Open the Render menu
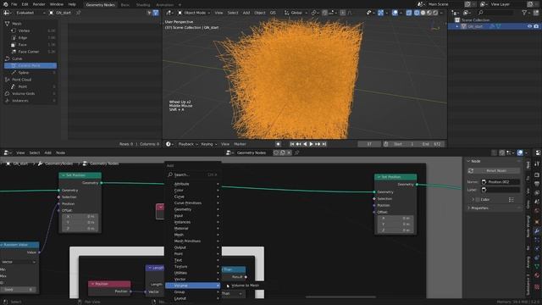 (39, 4)
